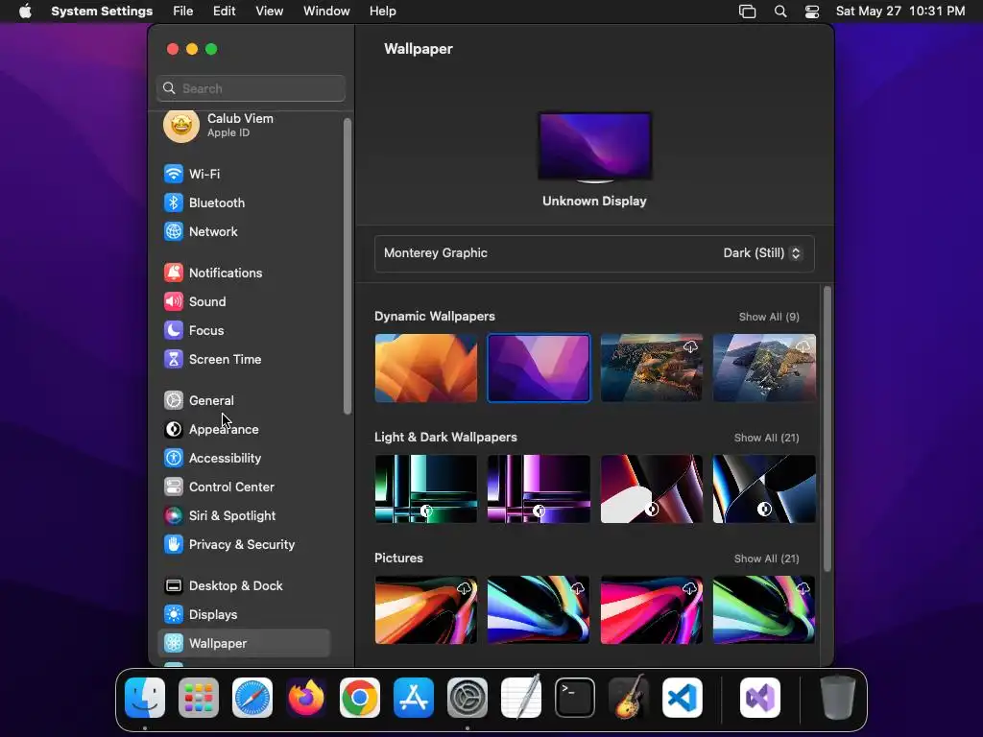The height and width of the screenshot is (737, 983).
Task: Open Control Center in menu bar
Action: tap(812, 12)
